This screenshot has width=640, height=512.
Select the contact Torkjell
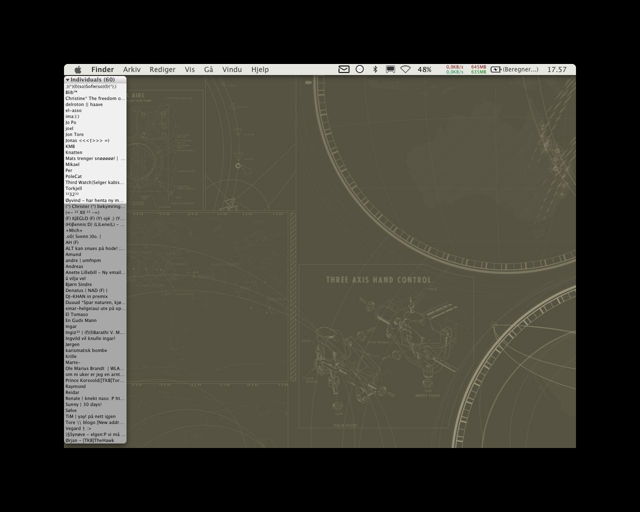click(x=95, y=188)
